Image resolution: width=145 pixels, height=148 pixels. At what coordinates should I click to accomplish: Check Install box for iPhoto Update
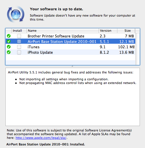[x=19, y=52]
